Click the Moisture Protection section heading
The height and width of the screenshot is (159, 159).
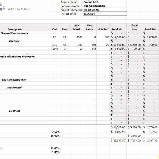tap(17, 57)
